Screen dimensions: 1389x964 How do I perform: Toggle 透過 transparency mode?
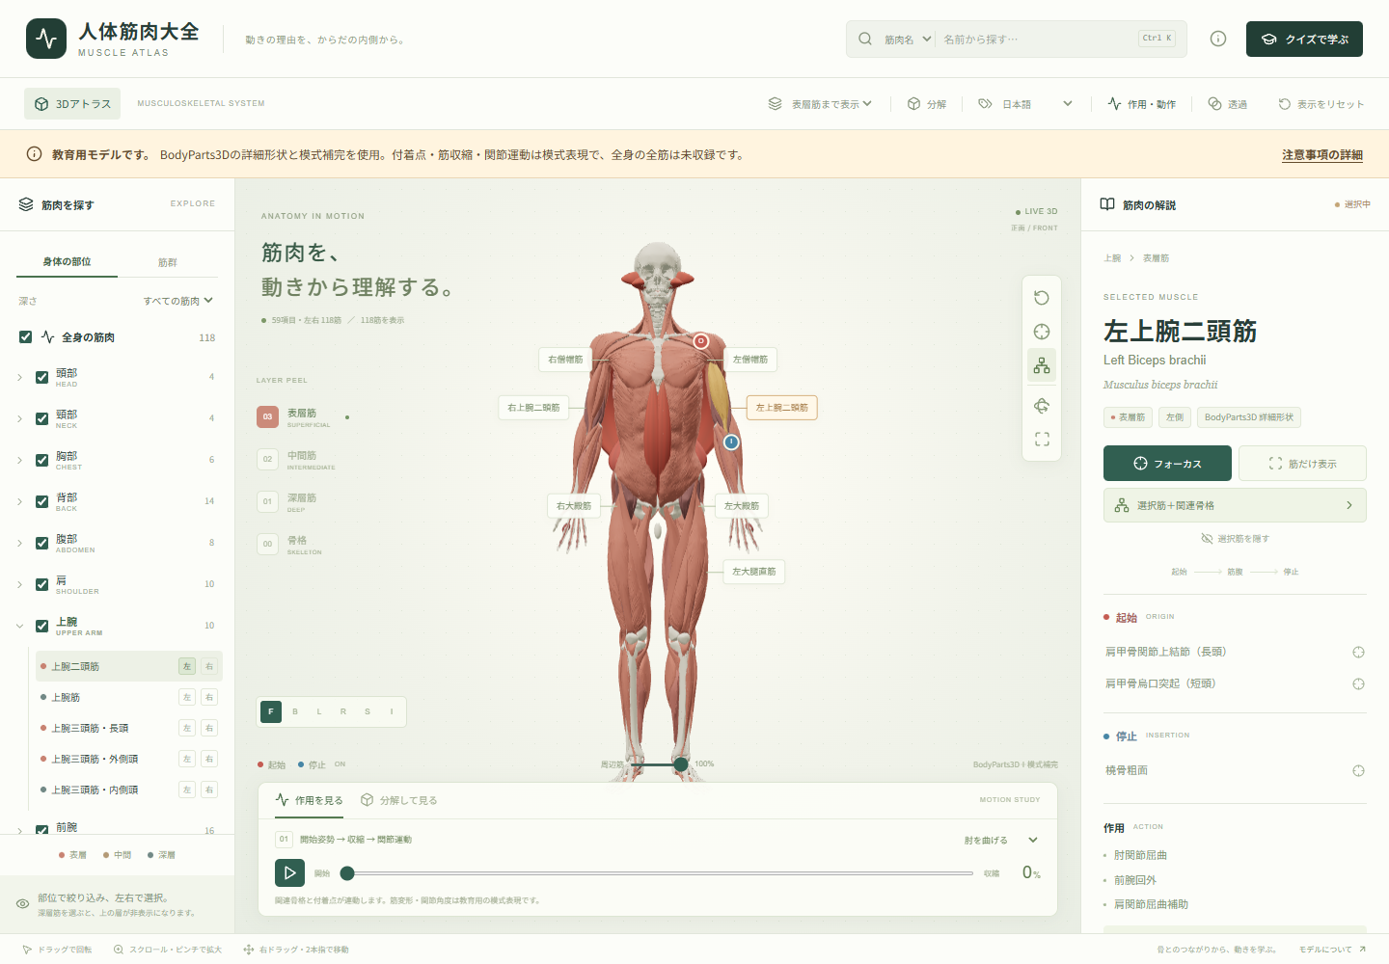point(1228,104)
